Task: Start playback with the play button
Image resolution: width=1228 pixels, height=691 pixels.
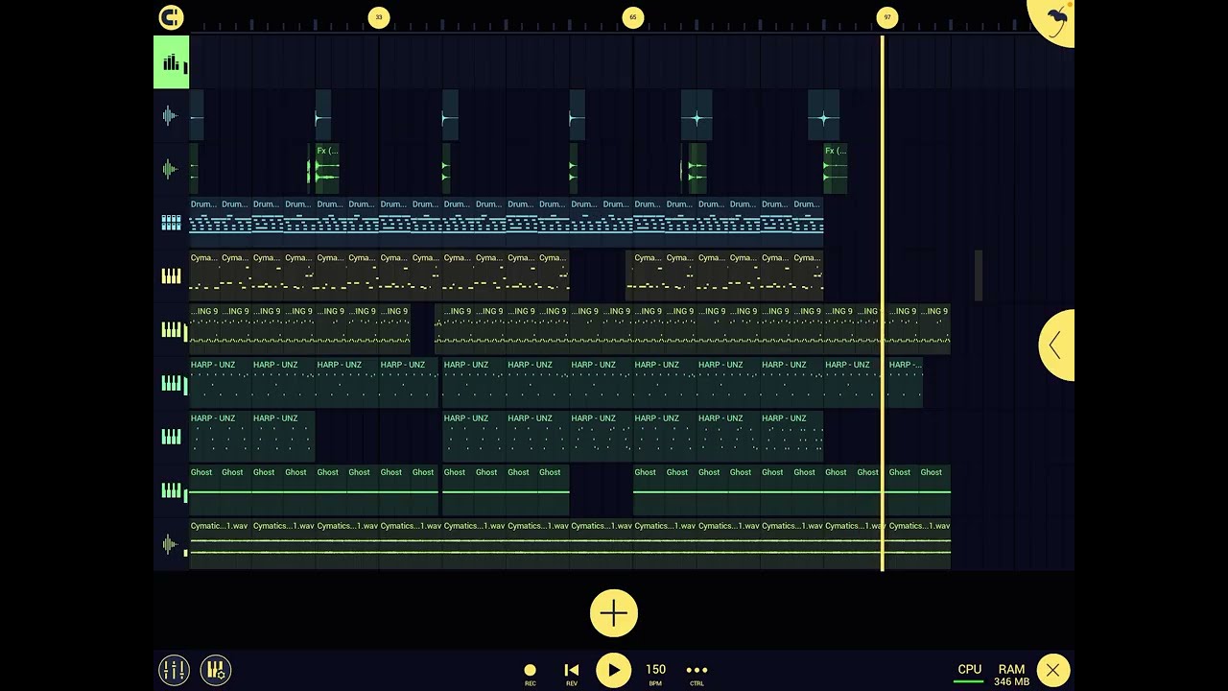Action: (x=614, y=670)
